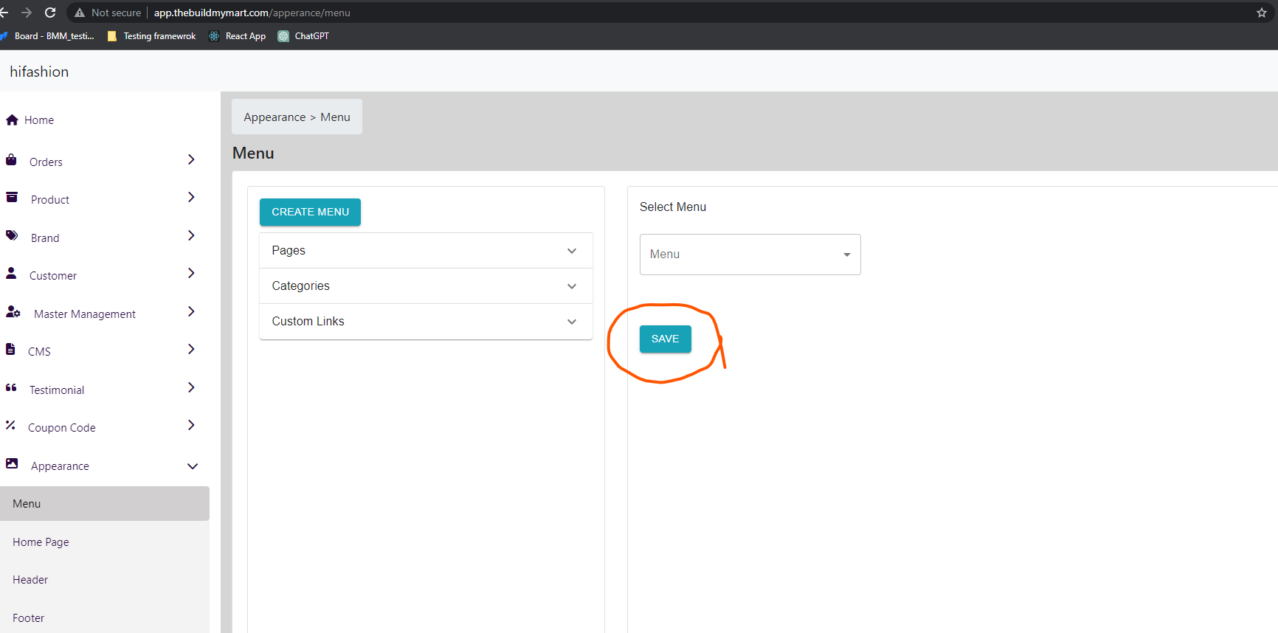Viewport: 1278px width, 633px height.
Task: Click the Brand tag icon
Action: 12,235
